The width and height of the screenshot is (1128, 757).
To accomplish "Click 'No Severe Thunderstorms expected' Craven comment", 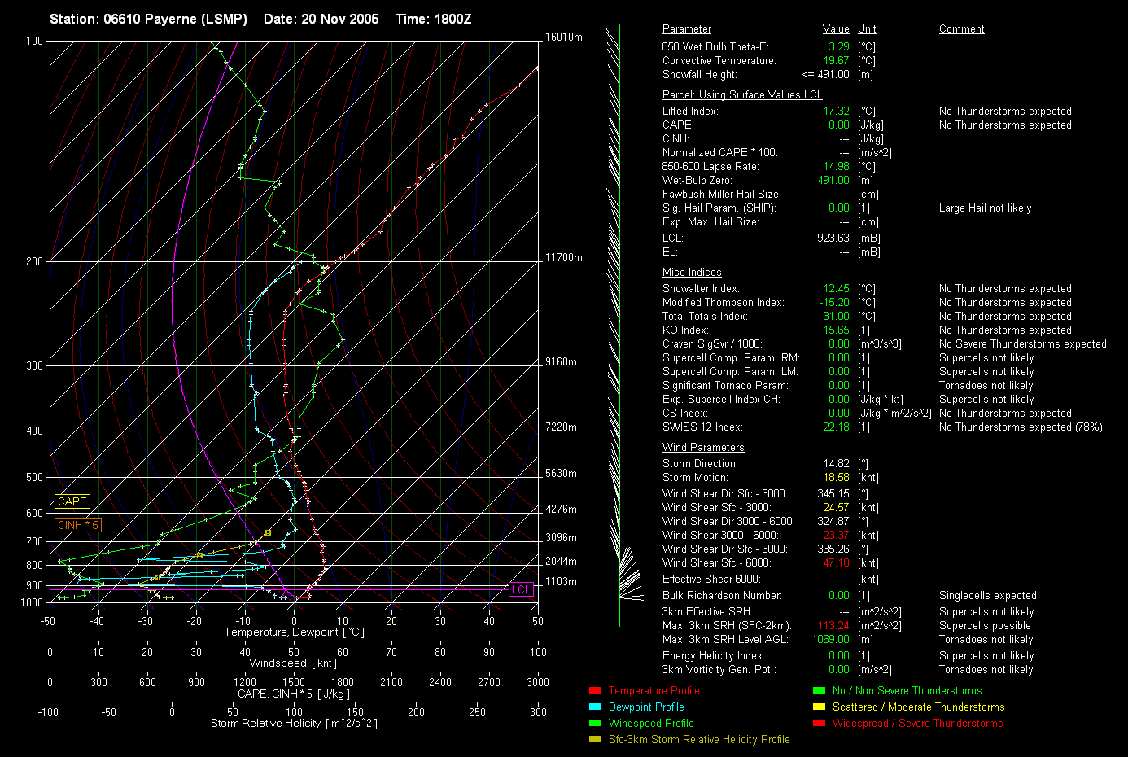I will [x=1023, y=343].
